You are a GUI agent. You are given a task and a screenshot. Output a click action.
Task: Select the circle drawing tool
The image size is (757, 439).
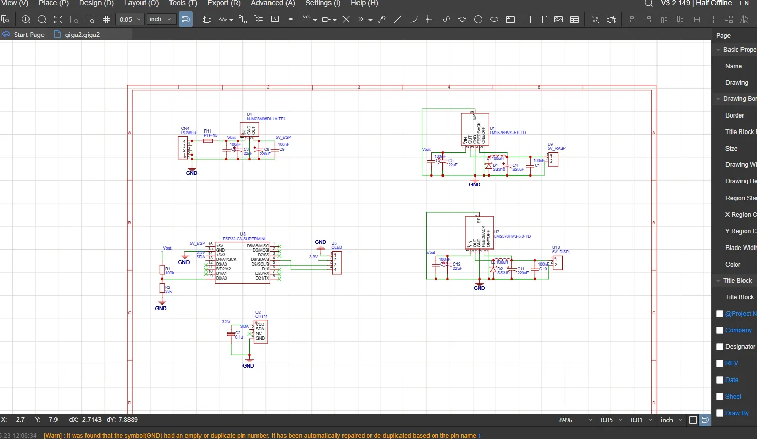[x=478, y=19]
